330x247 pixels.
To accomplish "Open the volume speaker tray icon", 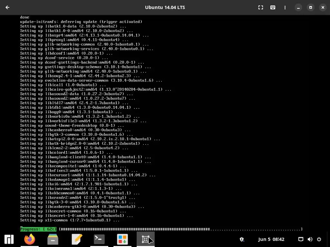I will tap(310, 239).
